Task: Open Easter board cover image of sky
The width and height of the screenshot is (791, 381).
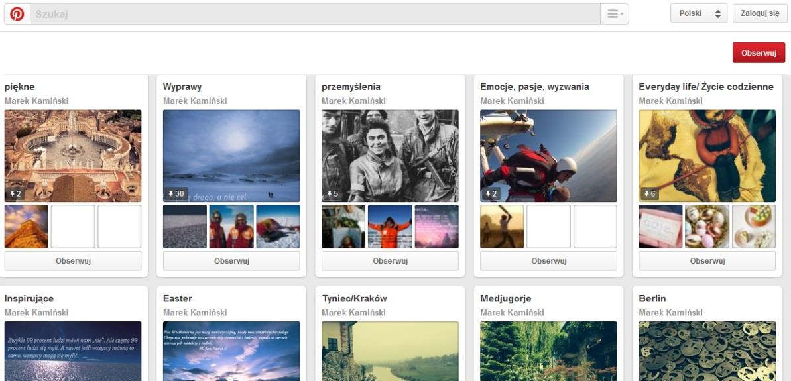Action: point(231,351)
